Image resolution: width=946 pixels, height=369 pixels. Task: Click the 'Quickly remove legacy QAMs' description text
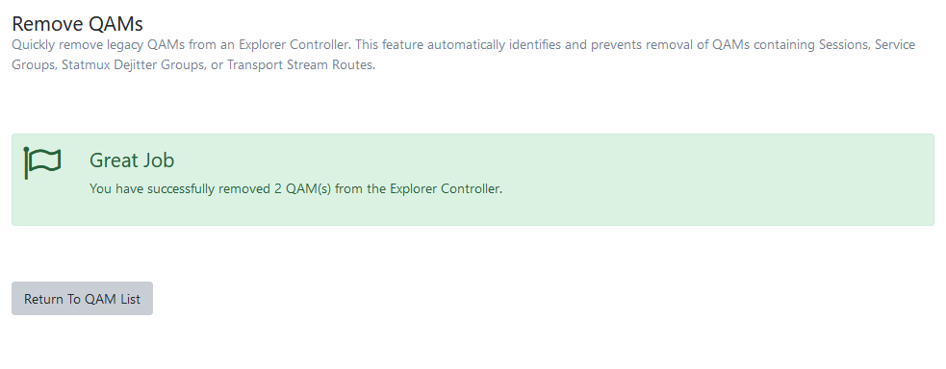click(463, 55)
